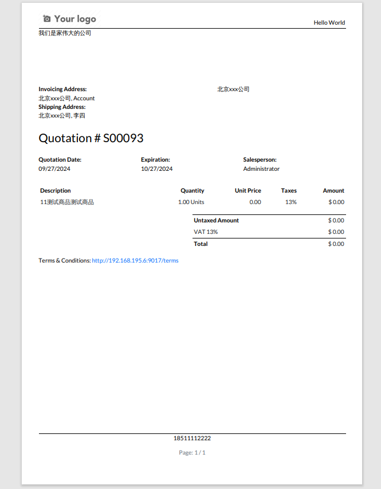Click the 'VAT 13%' label
The height and width of the screenshot is (489, 381).
coord(206,232)
